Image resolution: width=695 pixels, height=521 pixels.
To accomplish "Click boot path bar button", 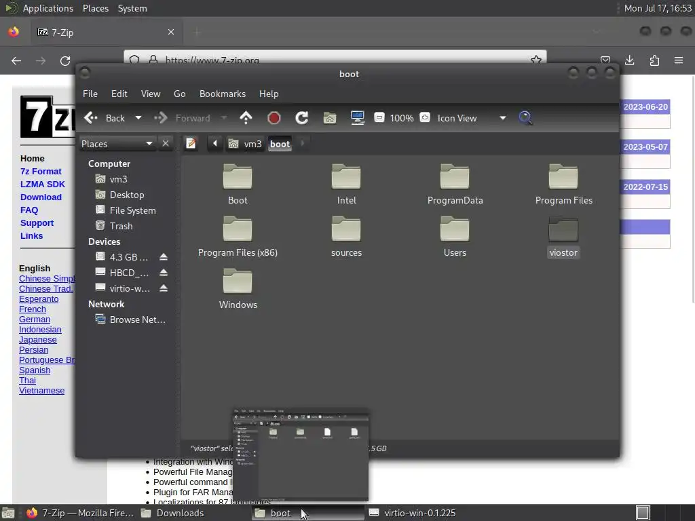I will [280, 144].
